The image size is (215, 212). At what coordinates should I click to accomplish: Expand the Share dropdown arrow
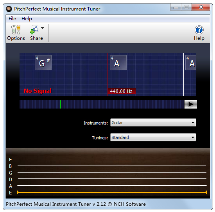pos(43,28)
